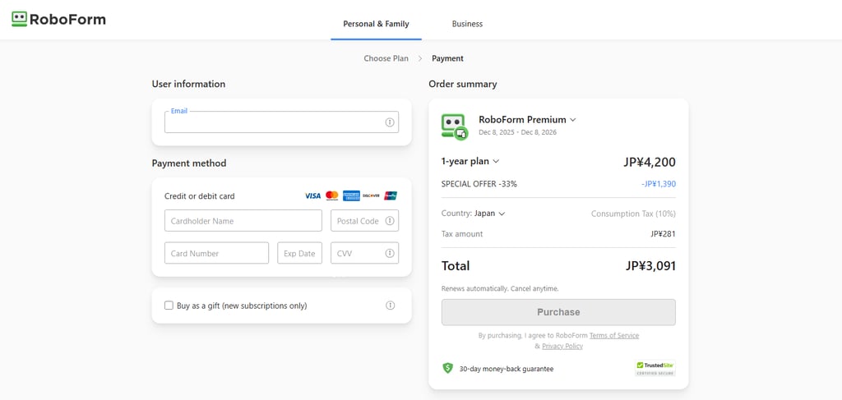This screenshot has width=842, height=400.
Task: Switch to the Personal & Family tab
Action: tap(376, 24)
